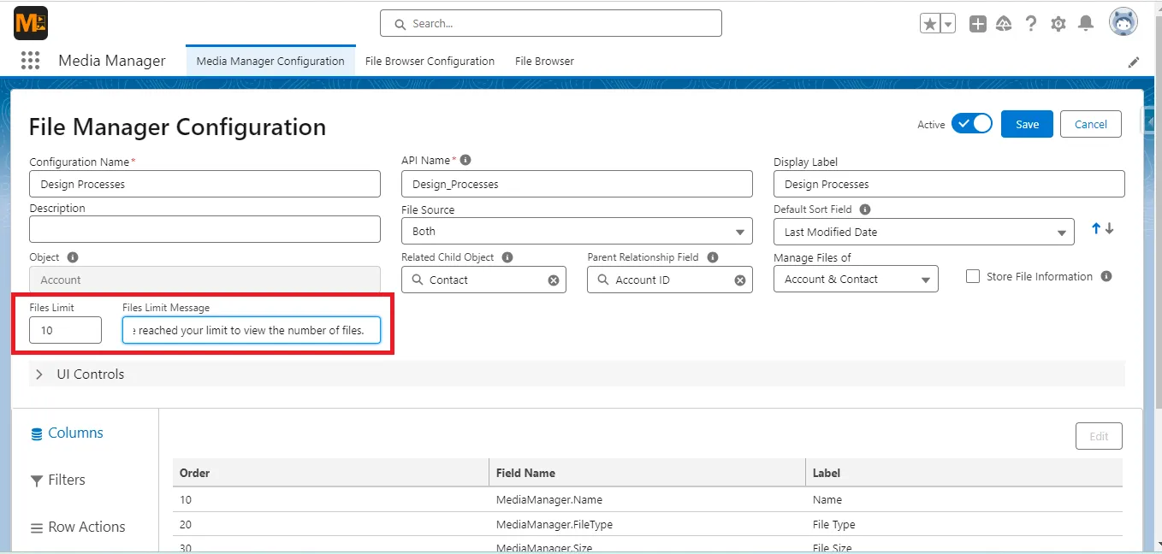Remove Account ID using its clear icon
Screen dimensions: 1162x554
point(740,280)
